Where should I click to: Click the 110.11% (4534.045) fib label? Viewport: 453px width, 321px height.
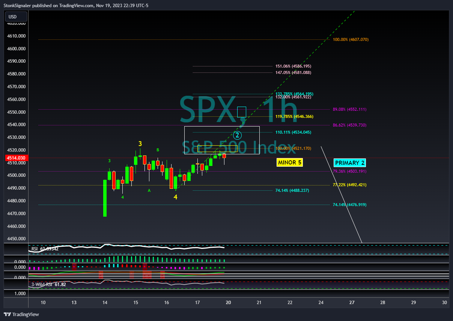click(293, 132)
